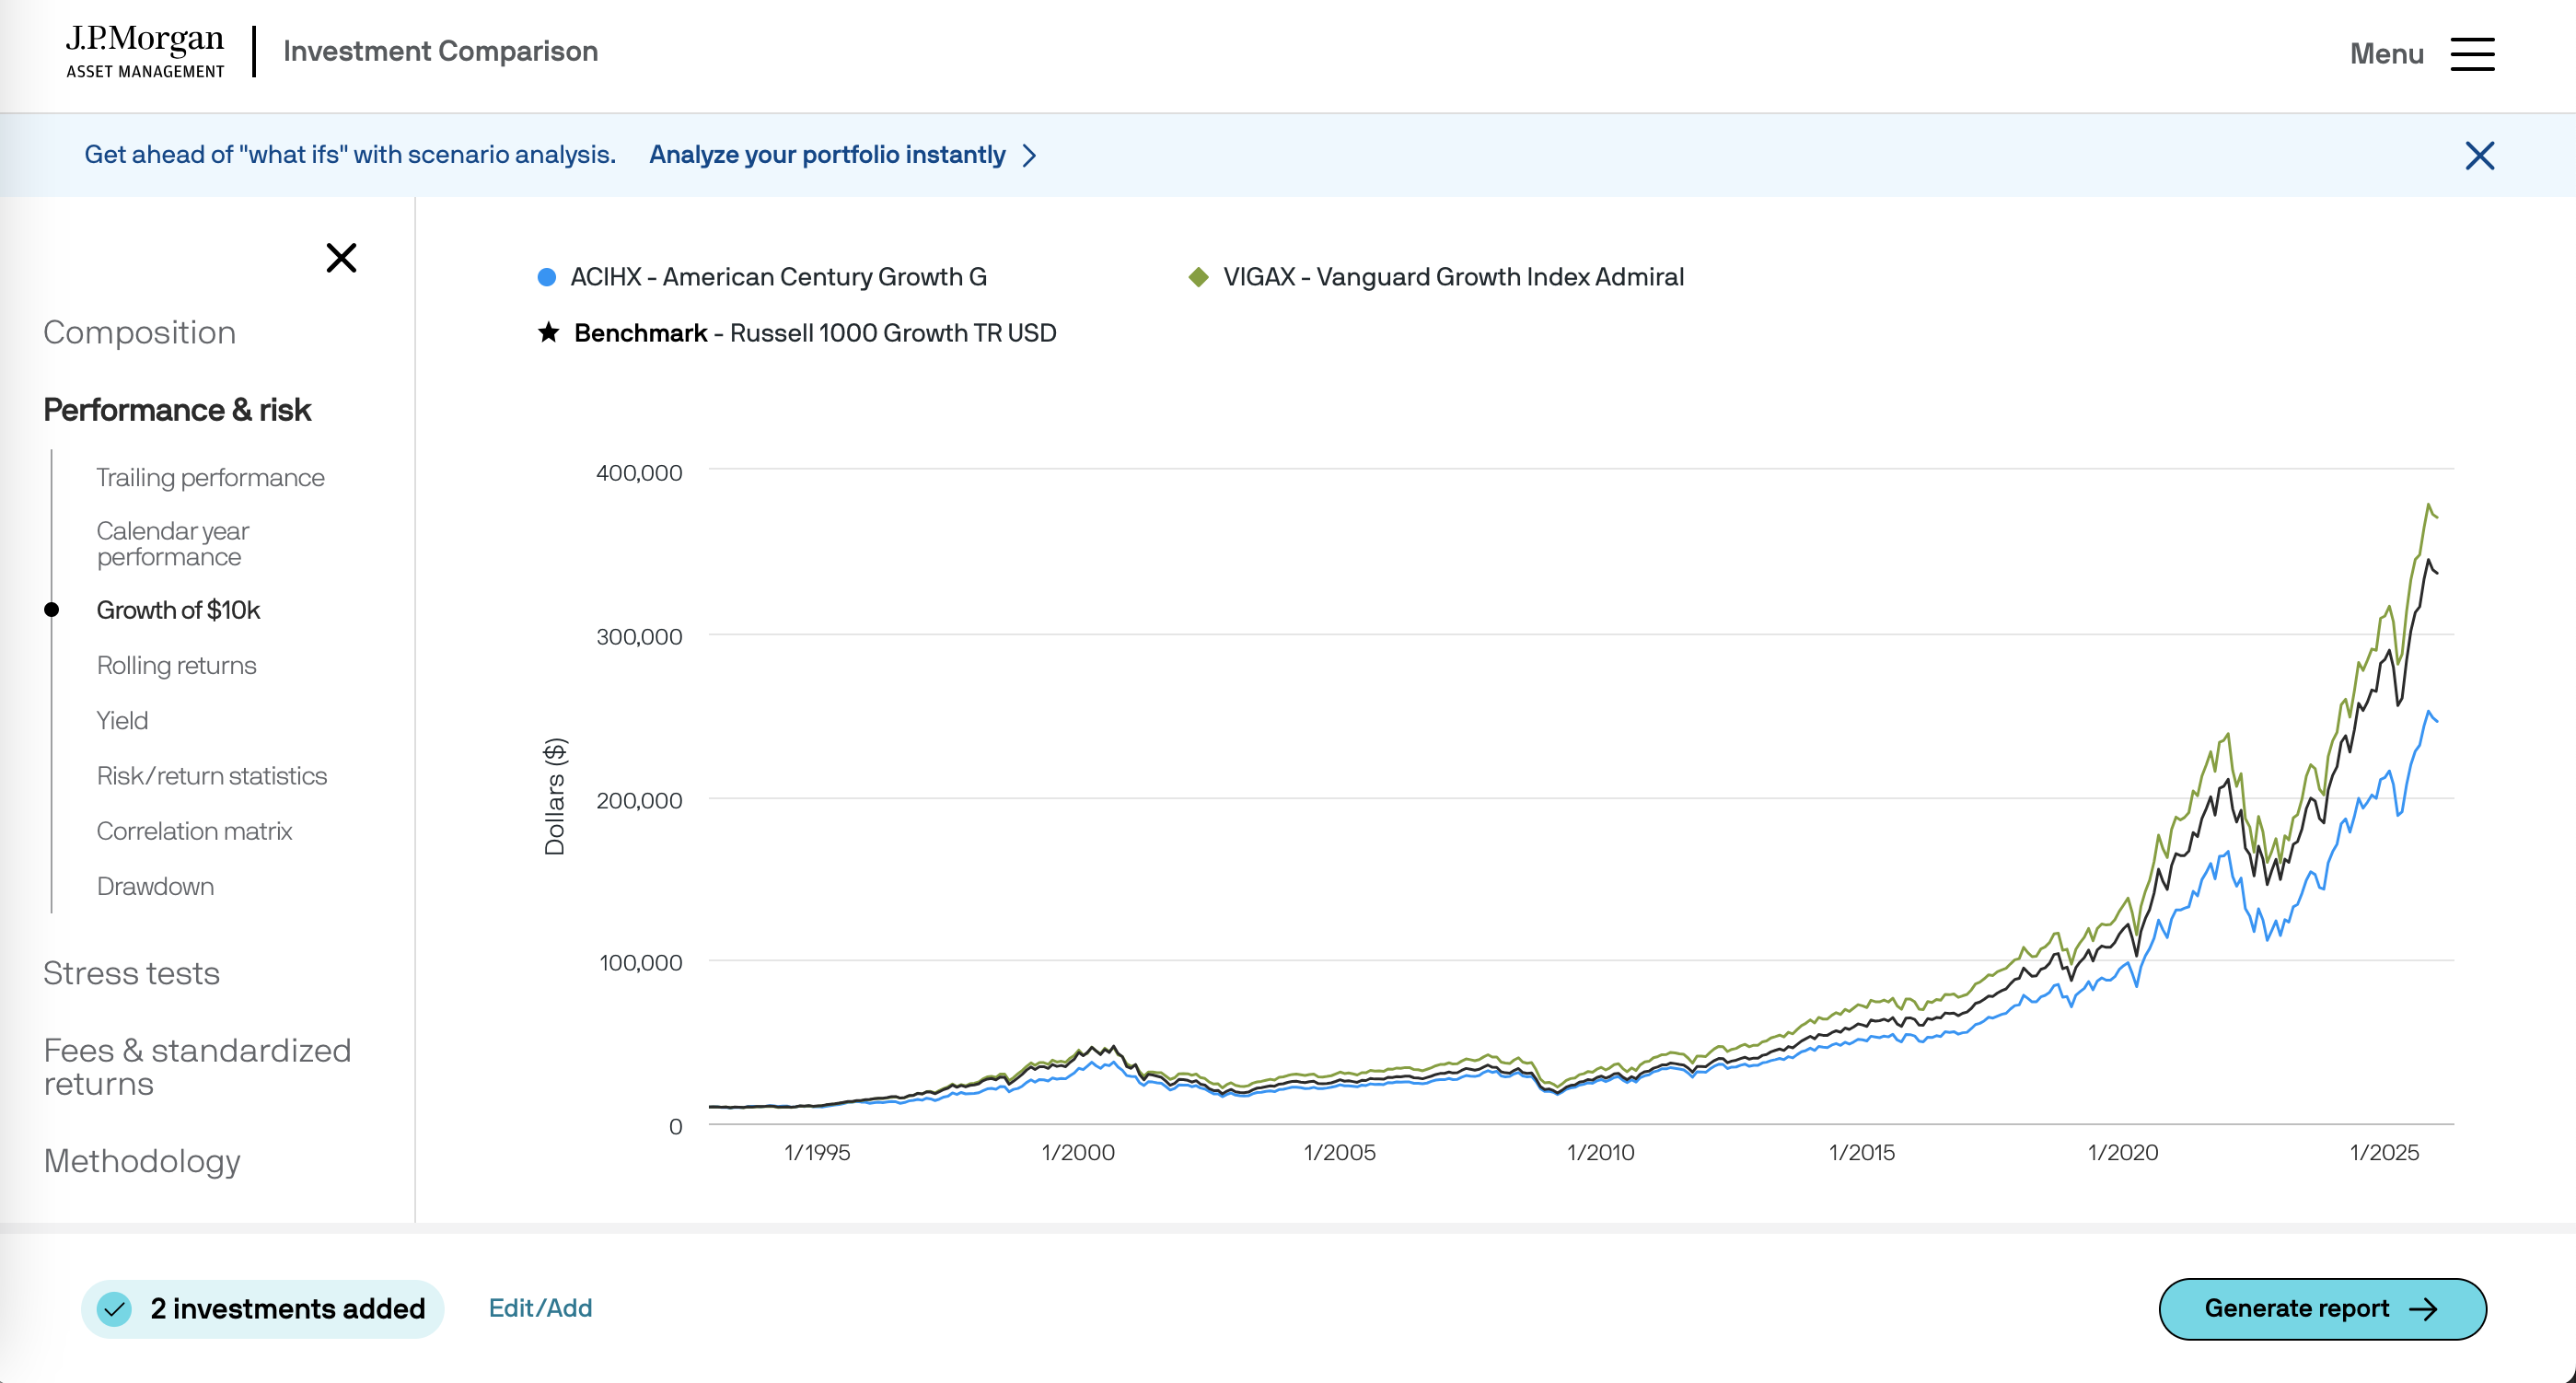Expand Fees & standardized returns section
The image size is (2576, 1383).
[197, 1066]
